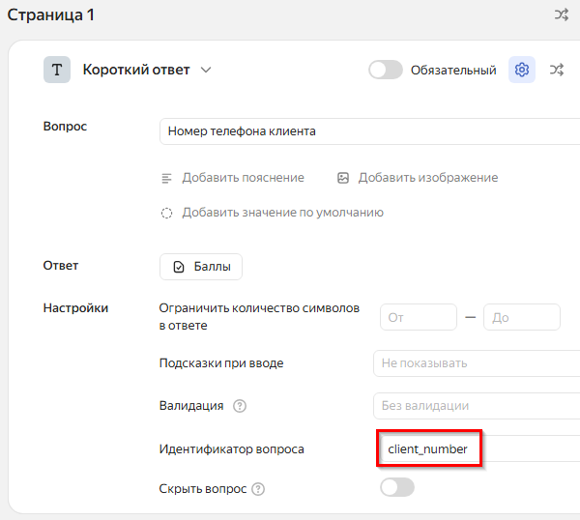Toggle the Скрыть вопрос switch

(x=397, y=487)
